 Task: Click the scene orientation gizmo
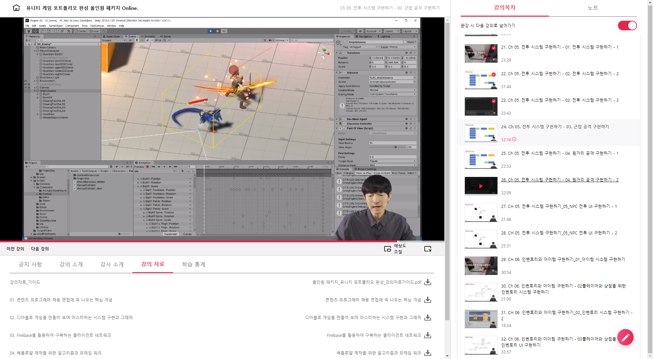(324, 53)
